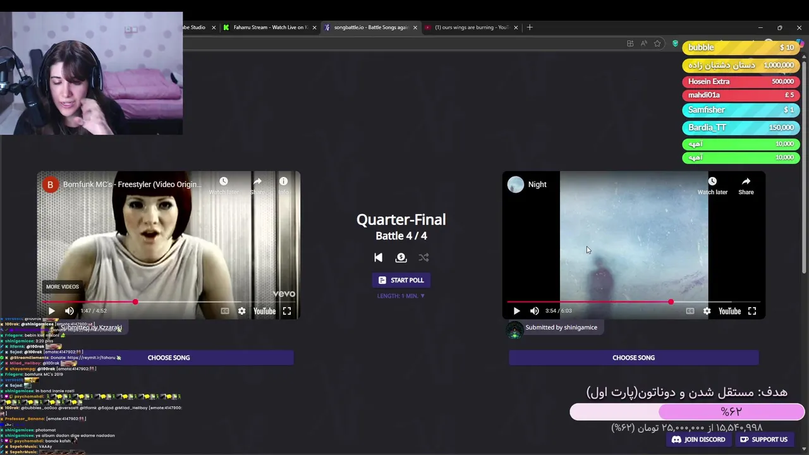This screenshot has width=809, height=455.
Task: Close the songbattle.io tab
Action: click(x=415, y=27)
